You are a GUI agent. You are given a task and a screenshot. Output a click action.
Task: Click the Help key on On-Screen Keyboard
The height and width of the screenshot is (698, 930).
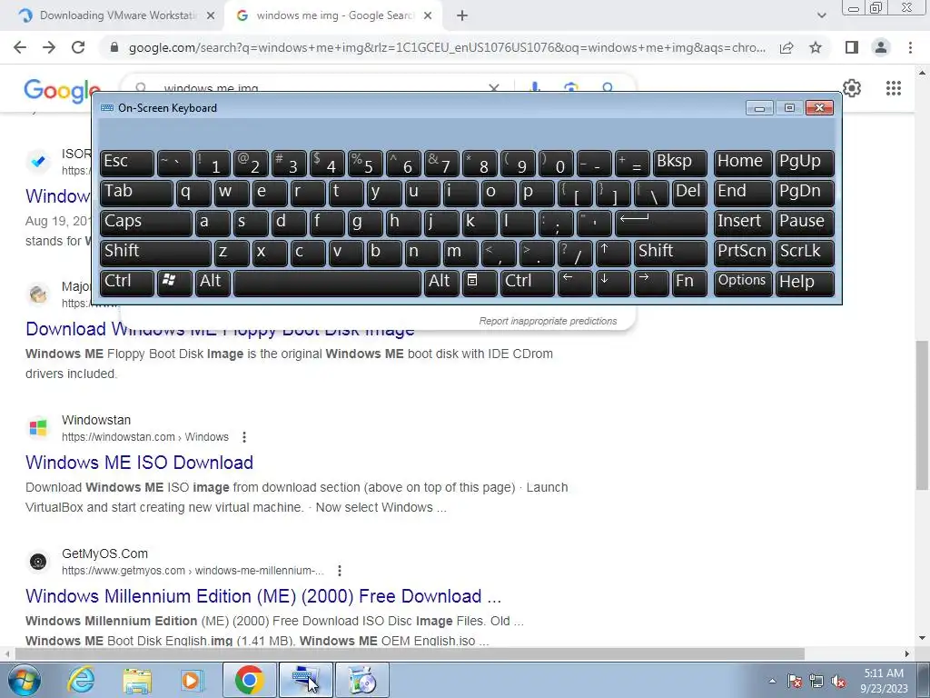tap(805, 282)
